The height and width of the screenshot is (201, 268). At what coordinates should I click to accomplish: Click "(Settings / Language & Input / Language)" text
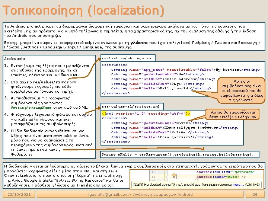tap(62, 47)
